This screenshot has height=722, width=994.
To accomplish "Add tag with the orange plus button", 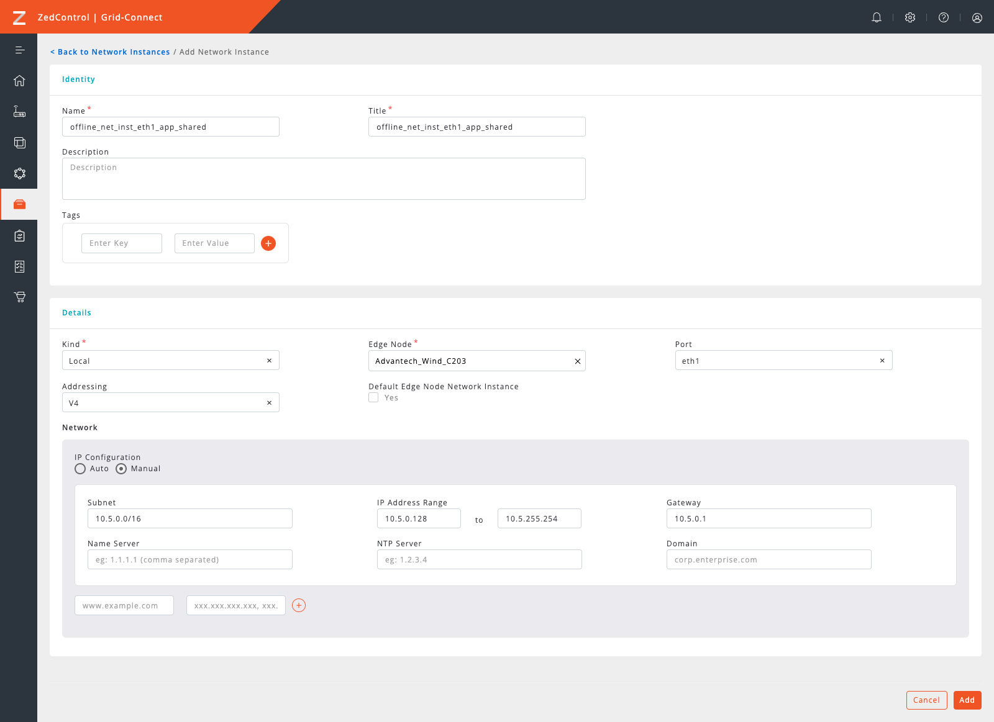I will (268, 243).
